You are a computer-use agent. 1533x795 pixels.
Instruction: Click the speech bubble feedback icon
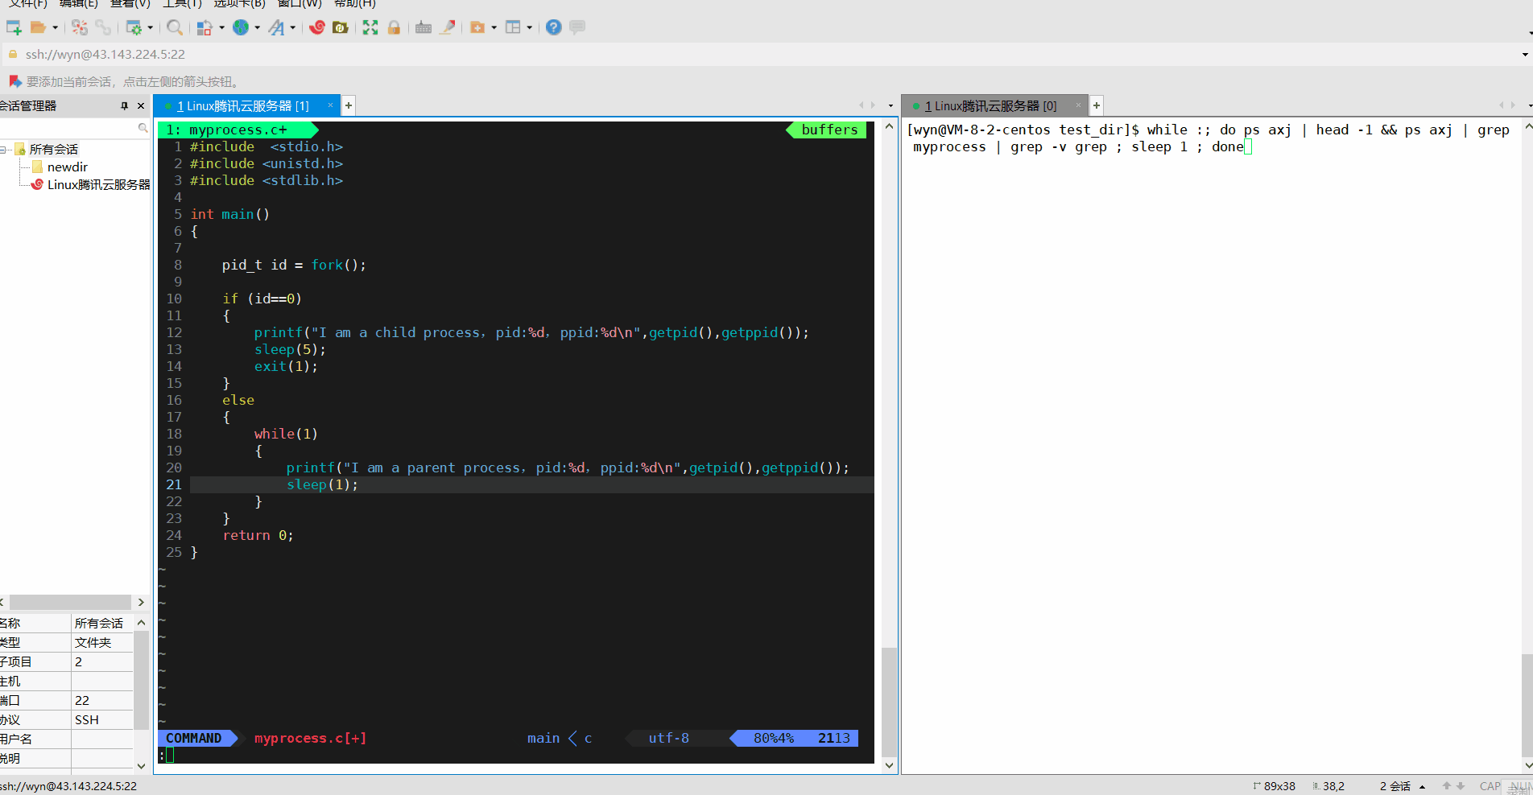(x=577, y=27)
